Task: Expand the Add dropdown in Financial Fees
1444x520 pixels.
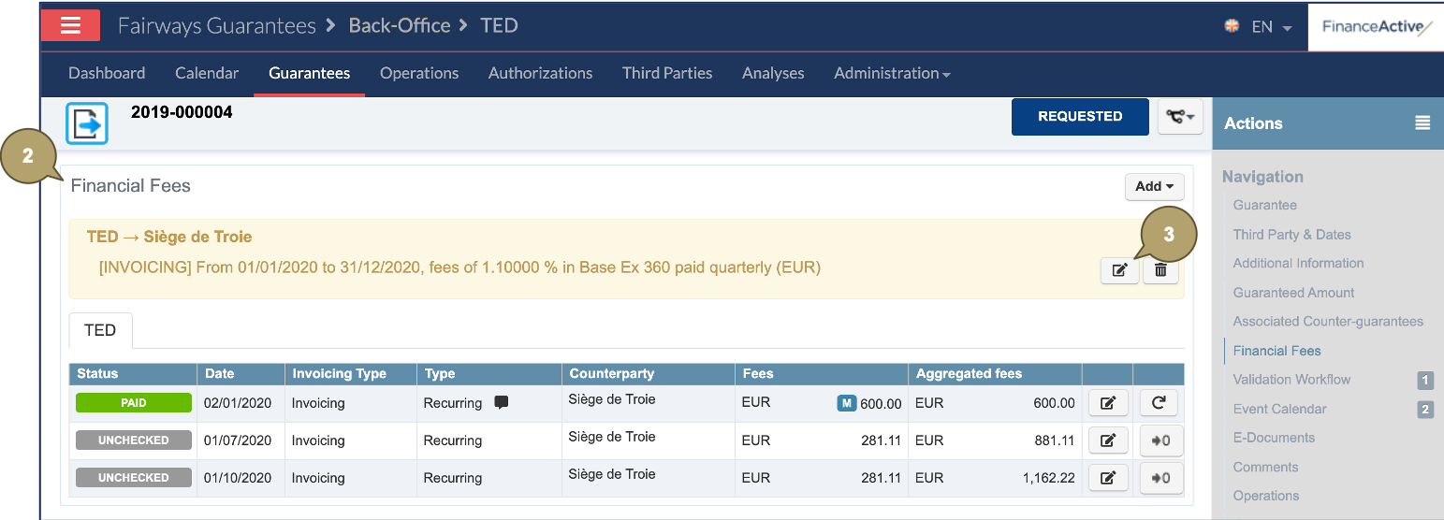Action: [x=1154, y=186]
